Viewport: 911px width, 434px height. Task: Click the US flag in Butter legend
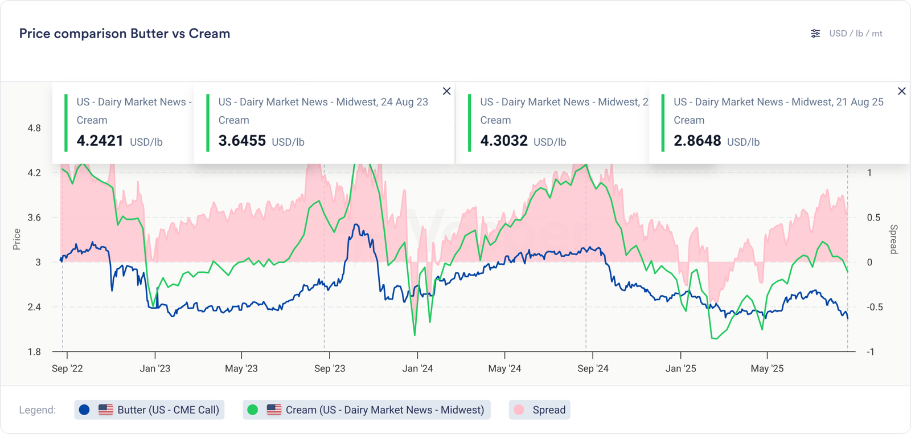[106, 410]
